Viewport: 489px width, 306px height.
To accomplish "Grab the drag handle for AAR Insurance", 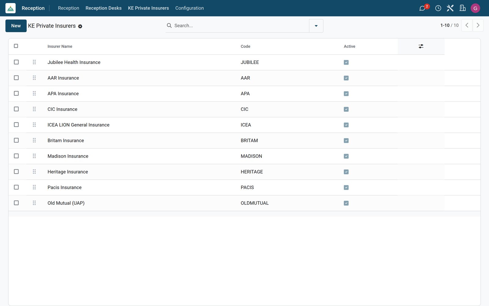I will 34,78.
